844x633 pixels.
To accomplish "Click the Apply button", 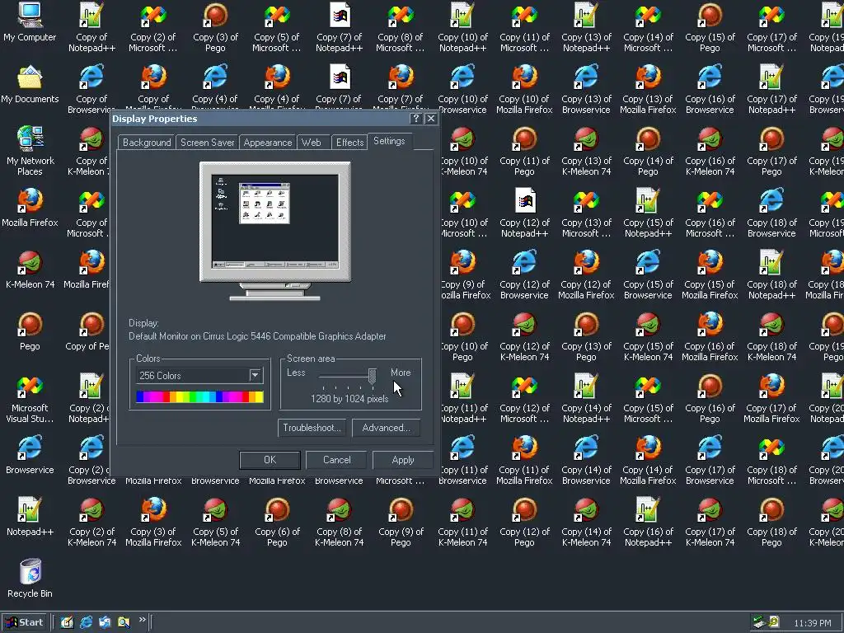I will [x=402, y=460].
